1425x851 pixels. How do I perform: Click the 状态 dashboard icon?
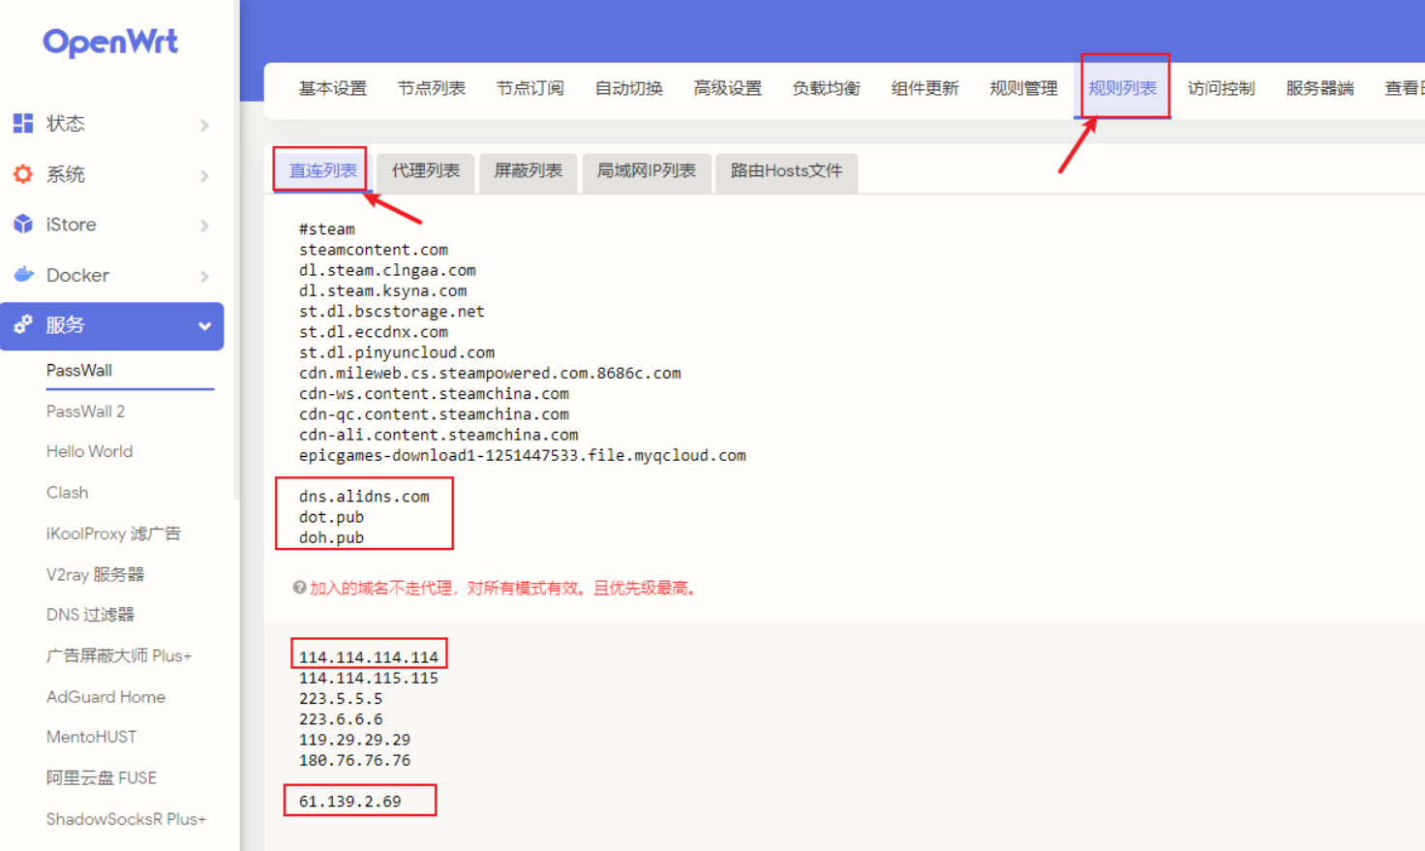click(x=23, y=123)
